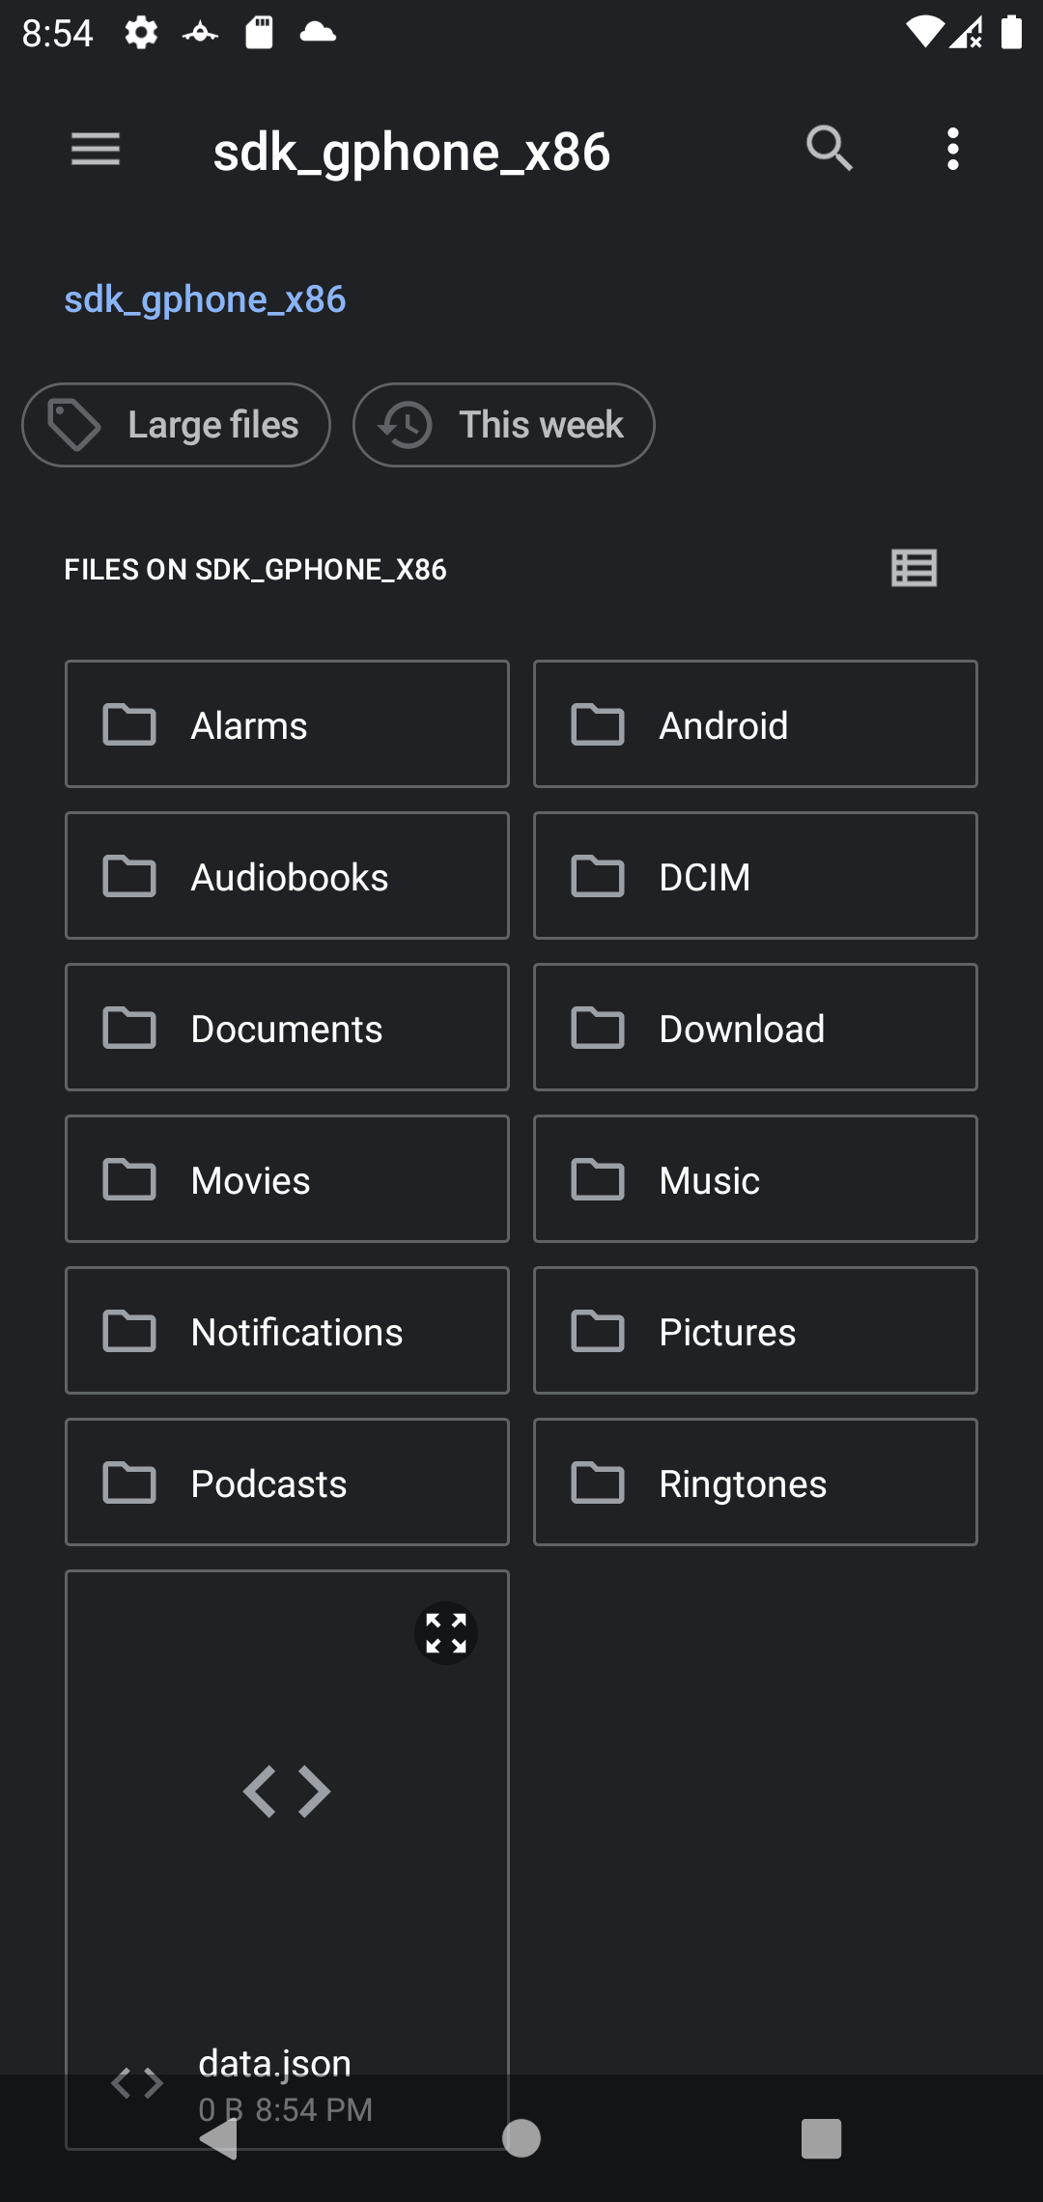Tap the search magnifier icon
Viewport: 1043px width, 2202px height.
point(829,149)
